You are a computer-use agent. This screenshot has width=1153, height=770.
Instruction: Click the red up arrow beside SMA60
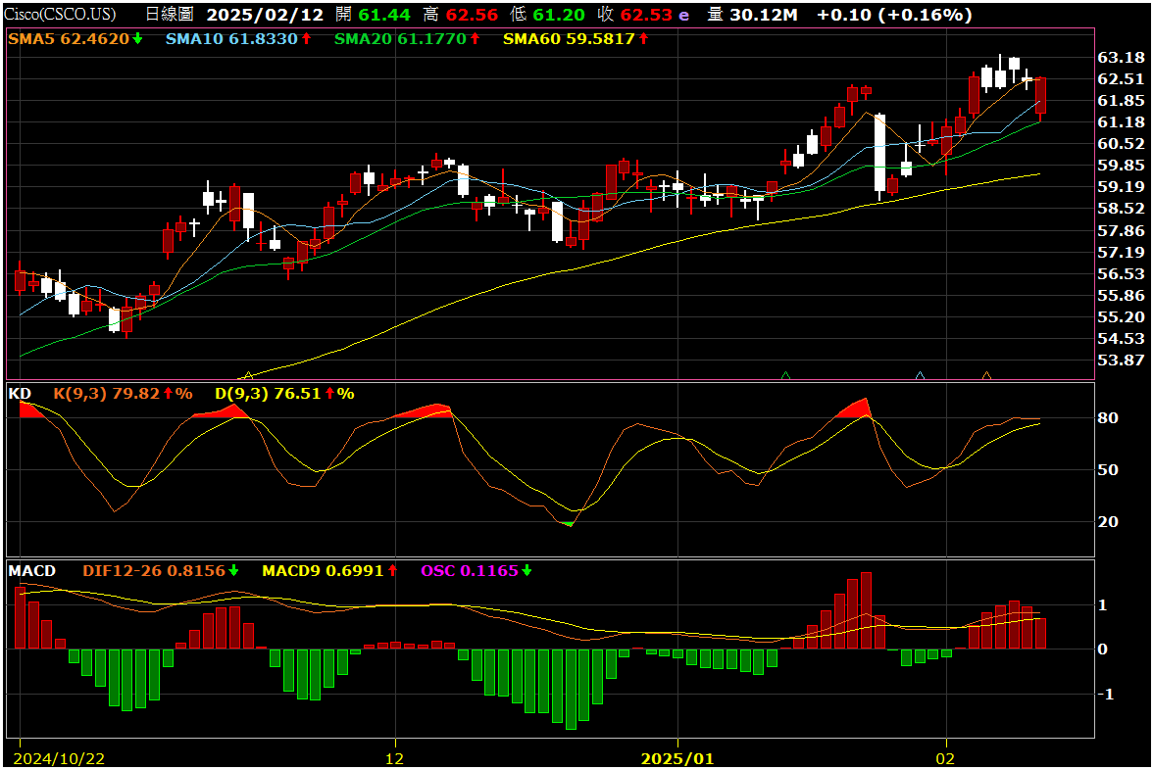pos(643,39)
